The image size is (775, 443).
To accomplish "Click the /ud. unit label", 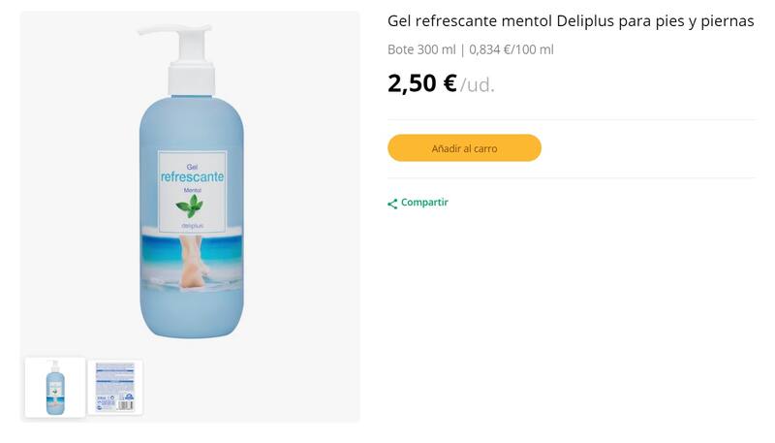I will (478, 85).
